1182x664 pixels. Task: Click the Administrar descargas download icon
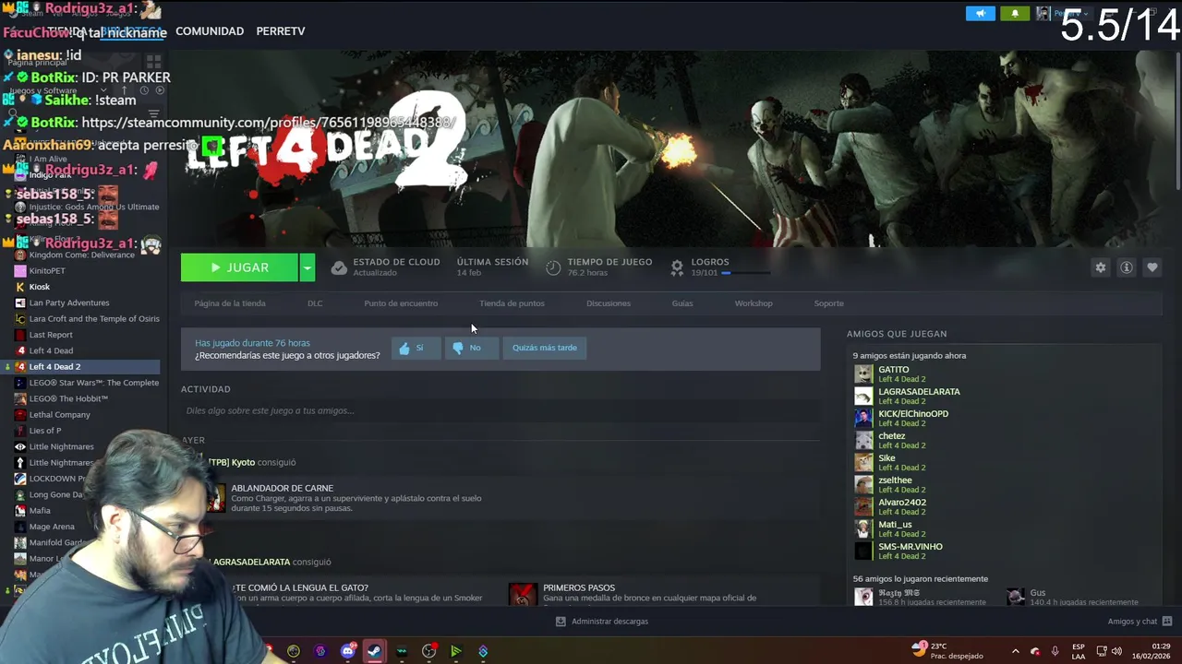pyautogui.click(x=561, y=622)
